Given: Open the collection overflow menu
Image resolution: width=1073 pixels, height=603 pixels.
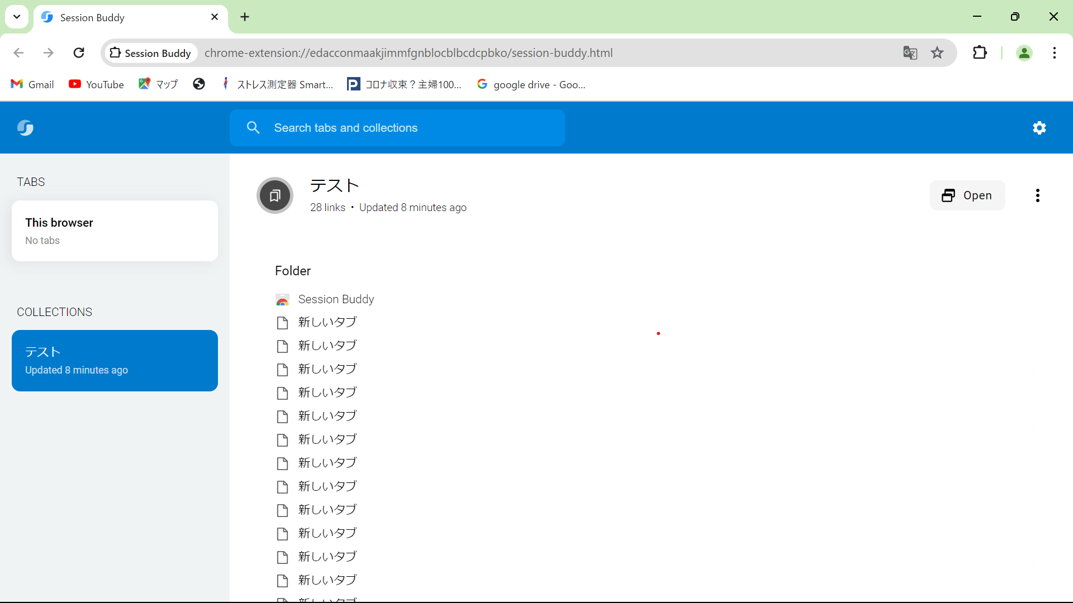Looking at the screenshot, I should coord(1037,195).
